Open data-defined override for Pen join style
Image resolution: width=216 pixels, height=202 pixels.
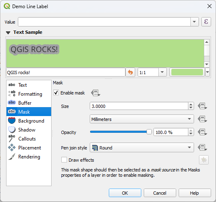pos(202,147)
